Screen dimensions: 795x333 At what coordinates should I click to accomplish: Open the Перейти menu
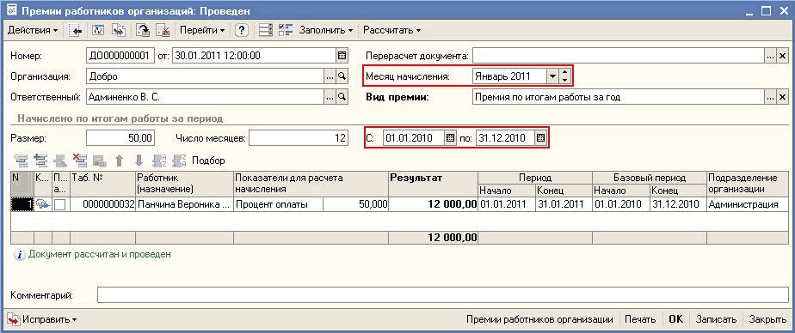point(202,30)
